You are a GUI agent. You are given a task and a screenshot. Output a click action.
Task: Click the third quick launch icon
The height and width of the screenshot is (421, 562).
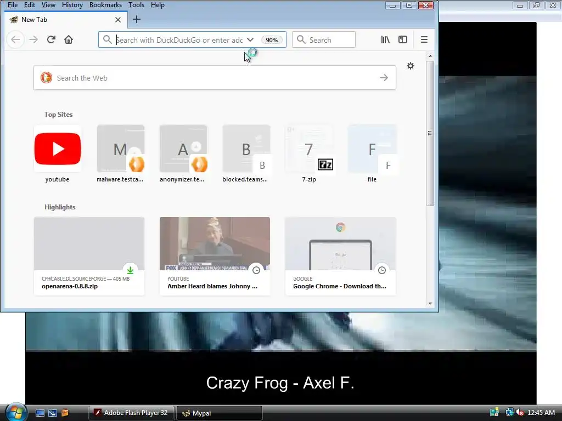point(65,413)
